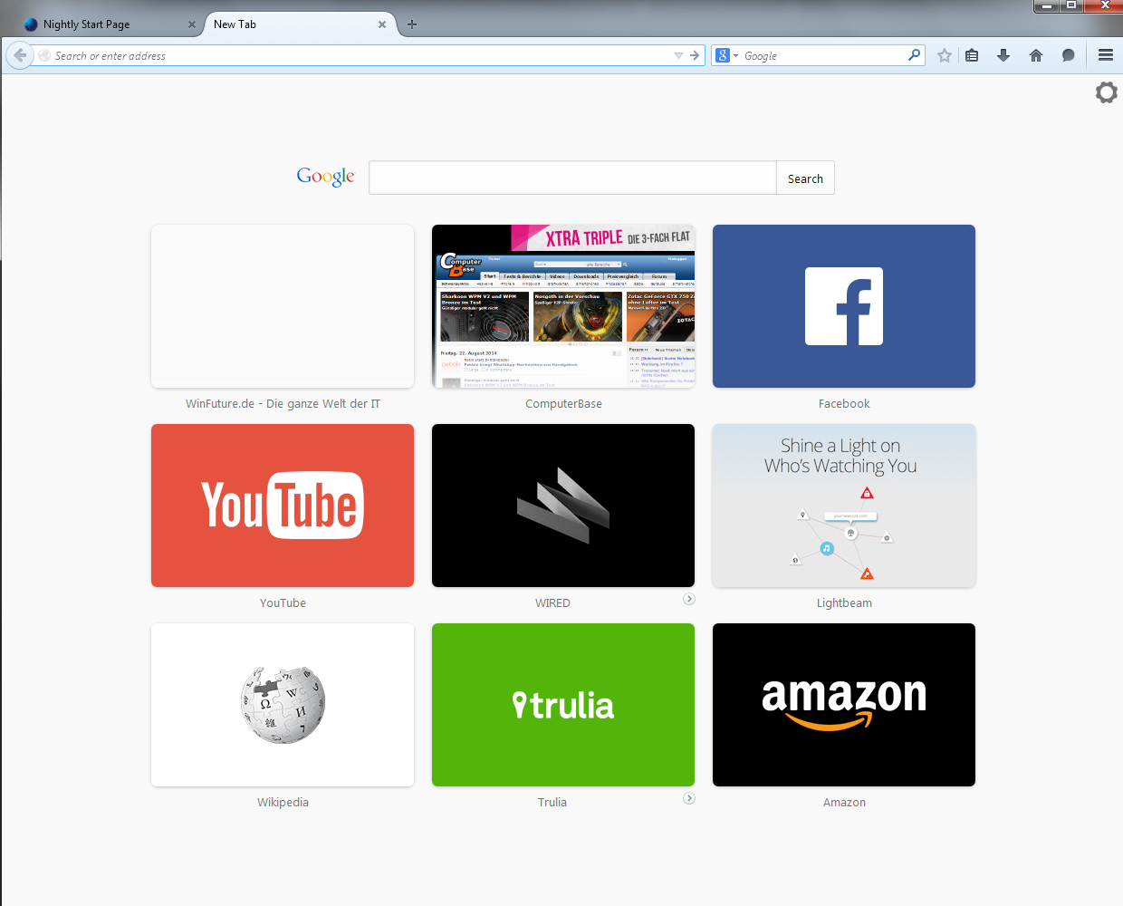This screenshot has width=1123, height=906.
Task: Click the search magnifier in toolbar search box
Action: pyautogui.click(x=914, y=55)
